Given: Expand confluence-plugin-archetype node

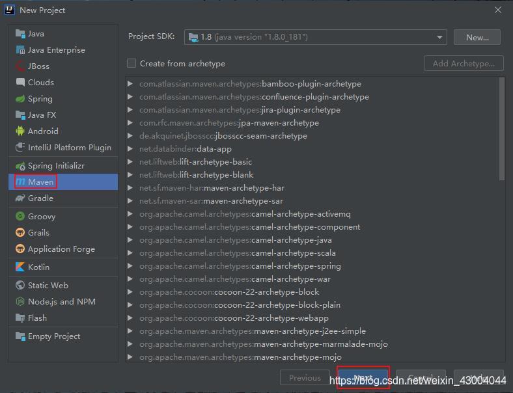Looking at the screenshot, I should (130, 97).
